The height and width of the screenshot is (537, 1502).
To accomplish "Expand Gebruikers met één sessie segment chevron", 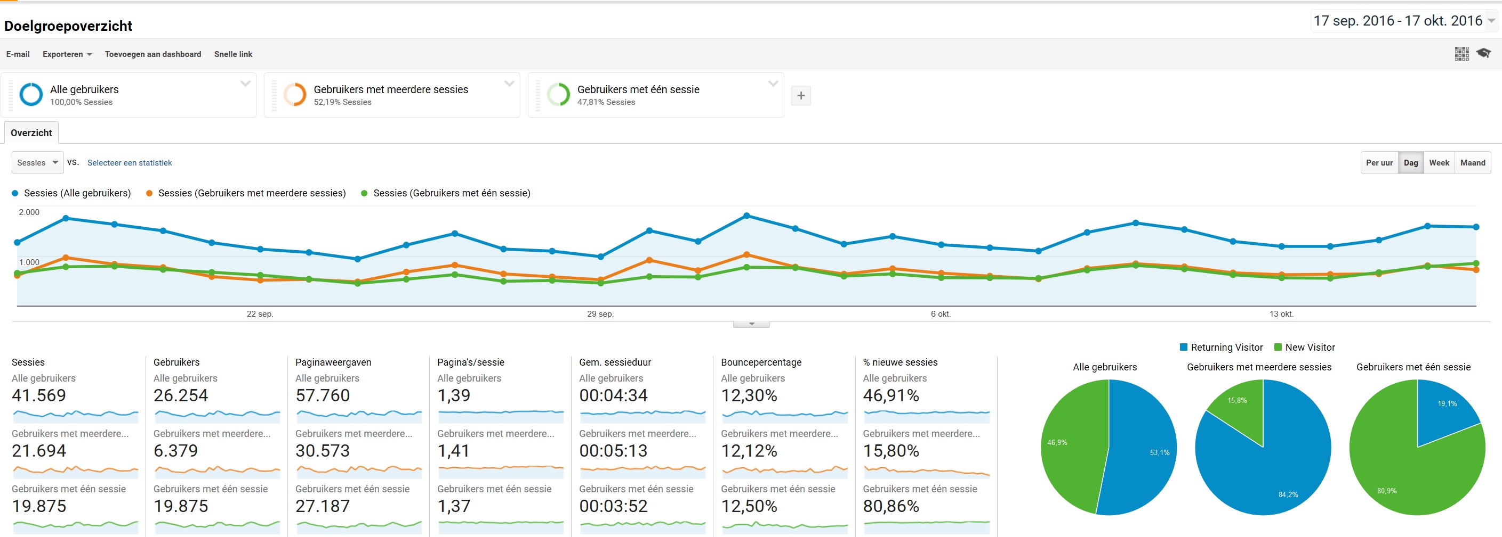I will pyautogui.click(x=773, y=84).
